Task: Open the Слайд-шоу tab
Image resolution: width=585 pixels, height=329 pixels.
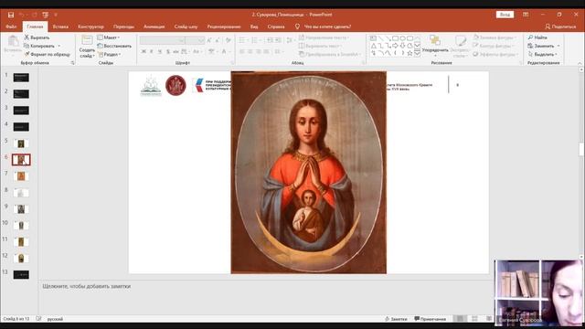Action: [186, 27]
